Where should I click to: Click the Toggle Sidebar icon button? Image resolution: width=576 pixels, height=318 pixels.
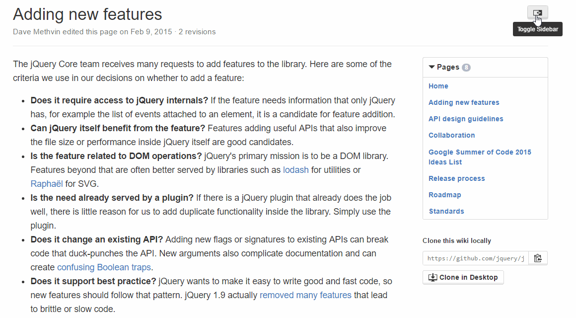(537, 12)
